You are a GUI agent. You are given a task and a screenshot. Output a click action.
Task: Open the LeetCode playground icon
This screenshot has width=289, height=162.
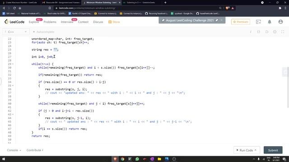[x=258, y=22]
